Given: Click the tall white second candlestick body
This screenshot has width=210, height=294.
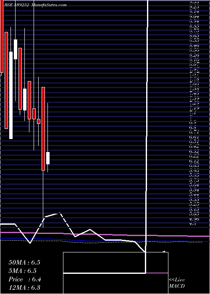Looking at the screenshot, I should click(x=11, y=95).
